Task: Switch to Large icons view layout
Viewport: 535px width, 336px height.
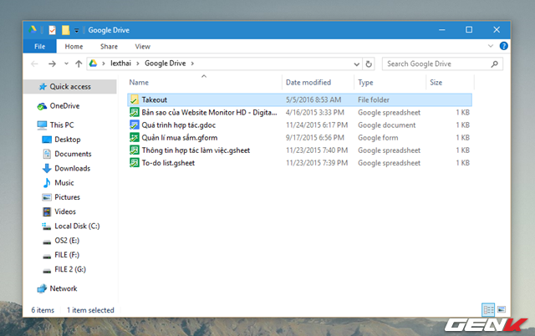Action: [x=501, y=310]
